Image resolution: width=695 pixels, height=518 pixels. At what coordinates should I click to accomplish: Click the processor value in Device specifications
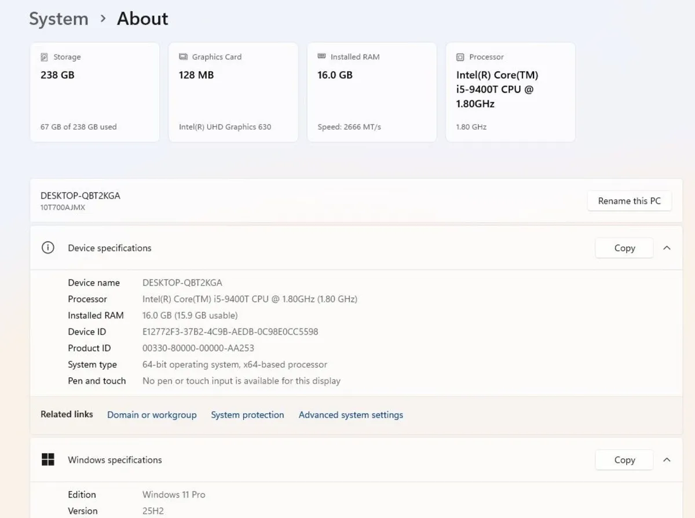click(250, 300)
